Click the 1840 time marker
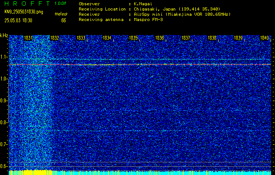Image resolution: width=275 pixels, height=175 pixels. [x=265, y=38]
